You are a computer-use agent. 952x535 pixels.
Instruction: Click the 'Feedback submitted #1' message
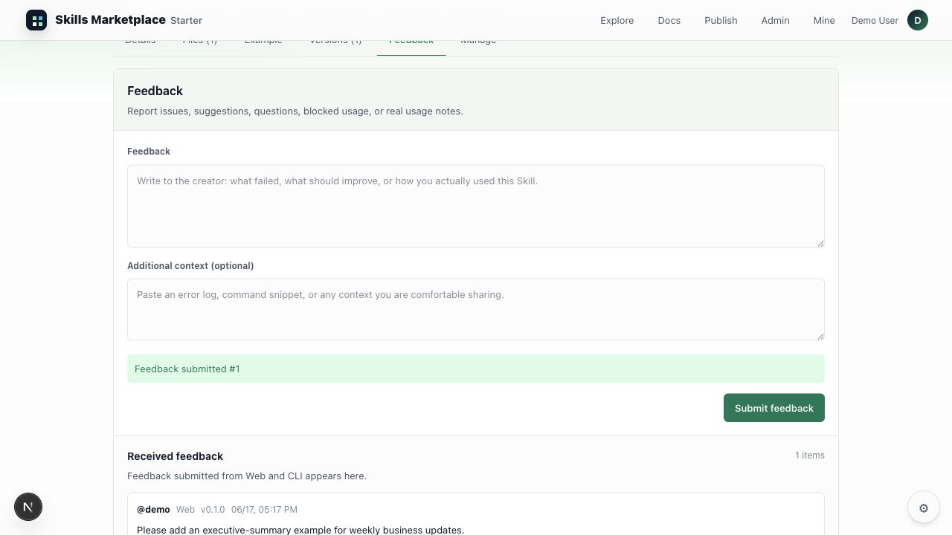[476, 369]
